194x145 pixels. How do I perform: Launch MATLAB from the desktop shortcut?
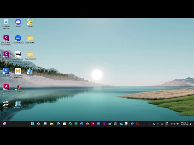[x=18, y=88]
